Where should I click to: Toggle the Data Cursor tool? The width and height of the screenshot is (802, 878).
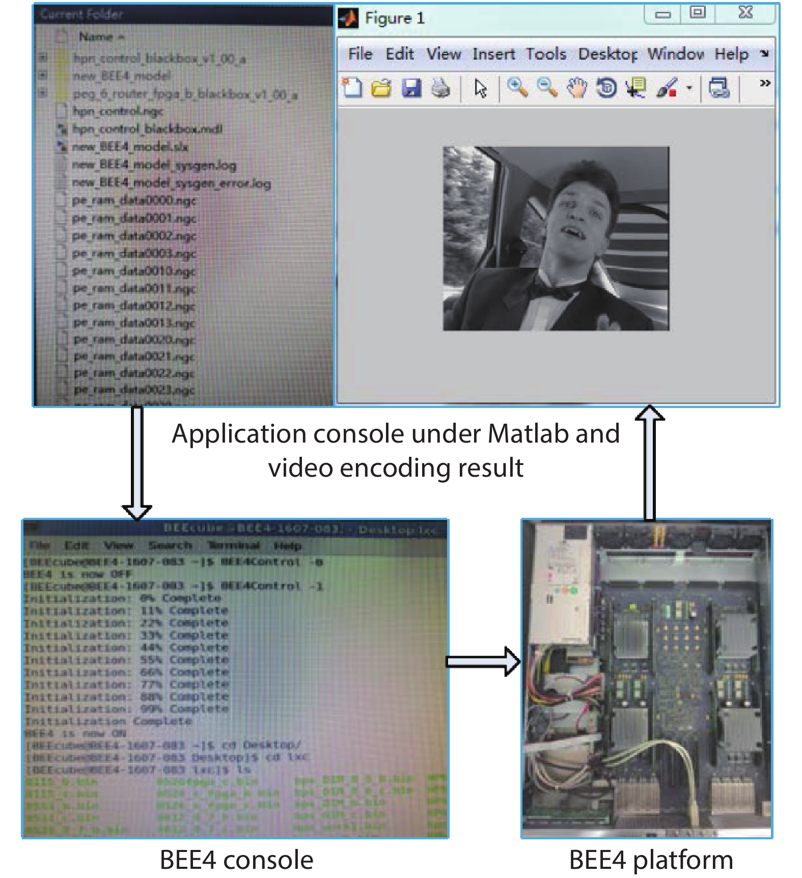tap(636, 88)
